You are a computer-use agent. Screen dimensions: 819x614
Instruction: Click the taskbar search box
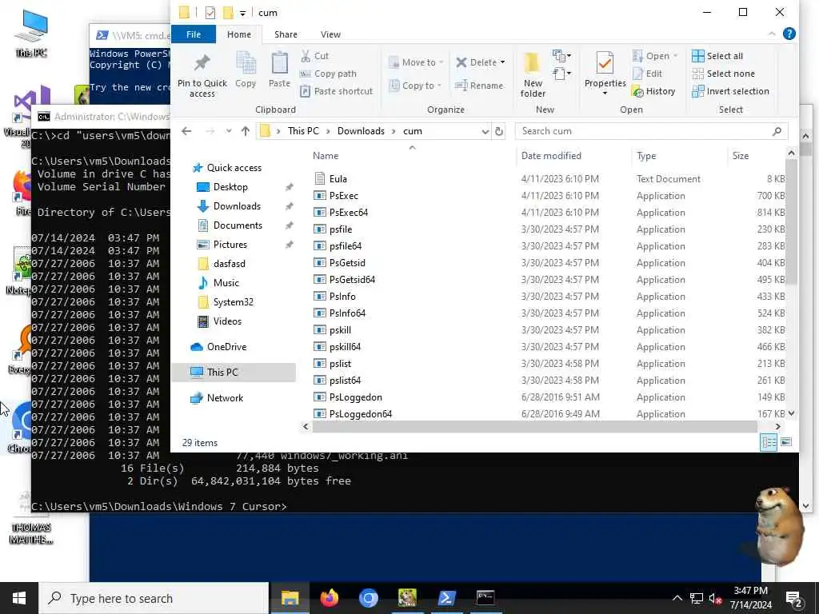tap(154, 598)
